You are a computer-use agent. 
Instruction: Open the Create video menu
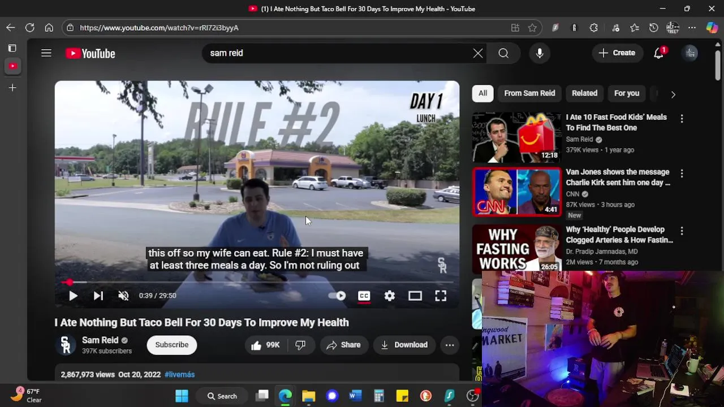click(617, 53)
